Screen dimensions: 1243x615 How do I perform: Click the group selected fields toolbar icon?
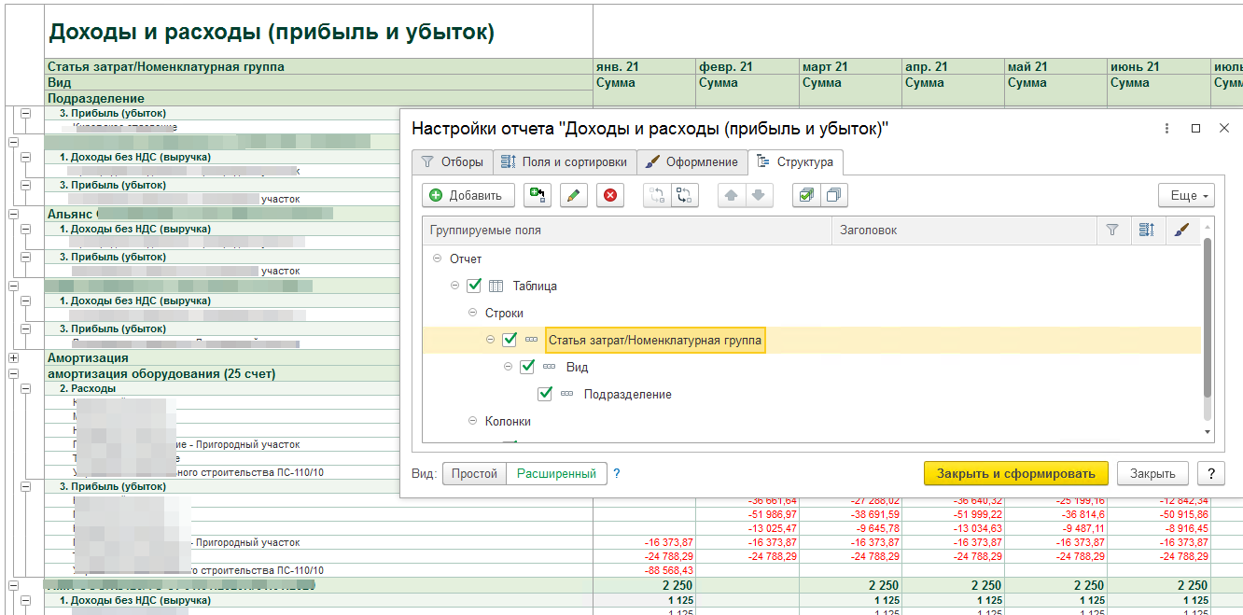(537, 195)
